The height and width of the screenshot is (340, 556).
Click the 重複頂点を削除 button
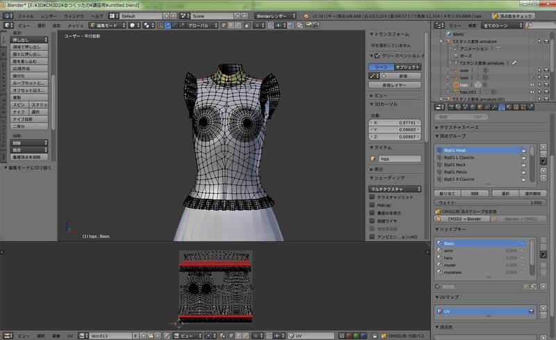point(29,157)
